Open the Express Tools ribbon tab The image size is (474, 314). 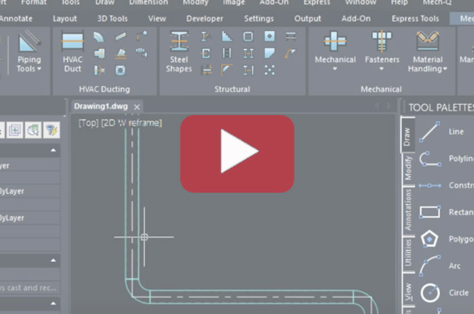(x=415, y=19)
